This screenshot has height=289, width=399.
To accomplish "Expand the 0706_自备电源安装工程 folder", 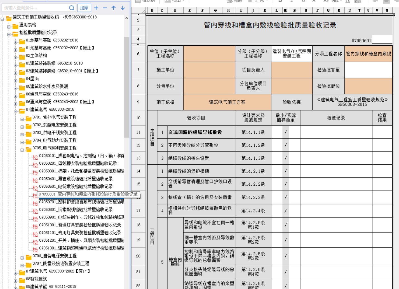I will point(22,258).
